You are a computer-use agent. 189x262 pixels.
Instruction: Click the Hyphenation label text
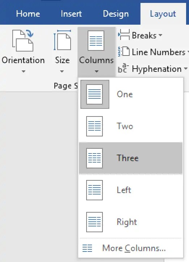[x=157, y=69]
